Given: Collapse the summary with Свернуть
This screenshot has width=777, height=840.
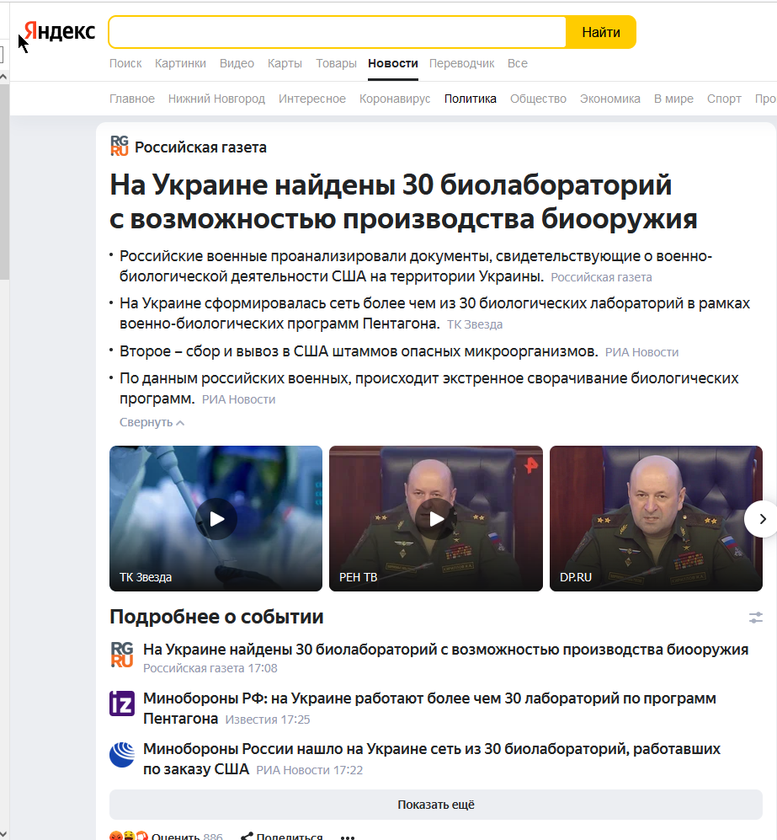Looking at the screenshot, I should point(152,422).
